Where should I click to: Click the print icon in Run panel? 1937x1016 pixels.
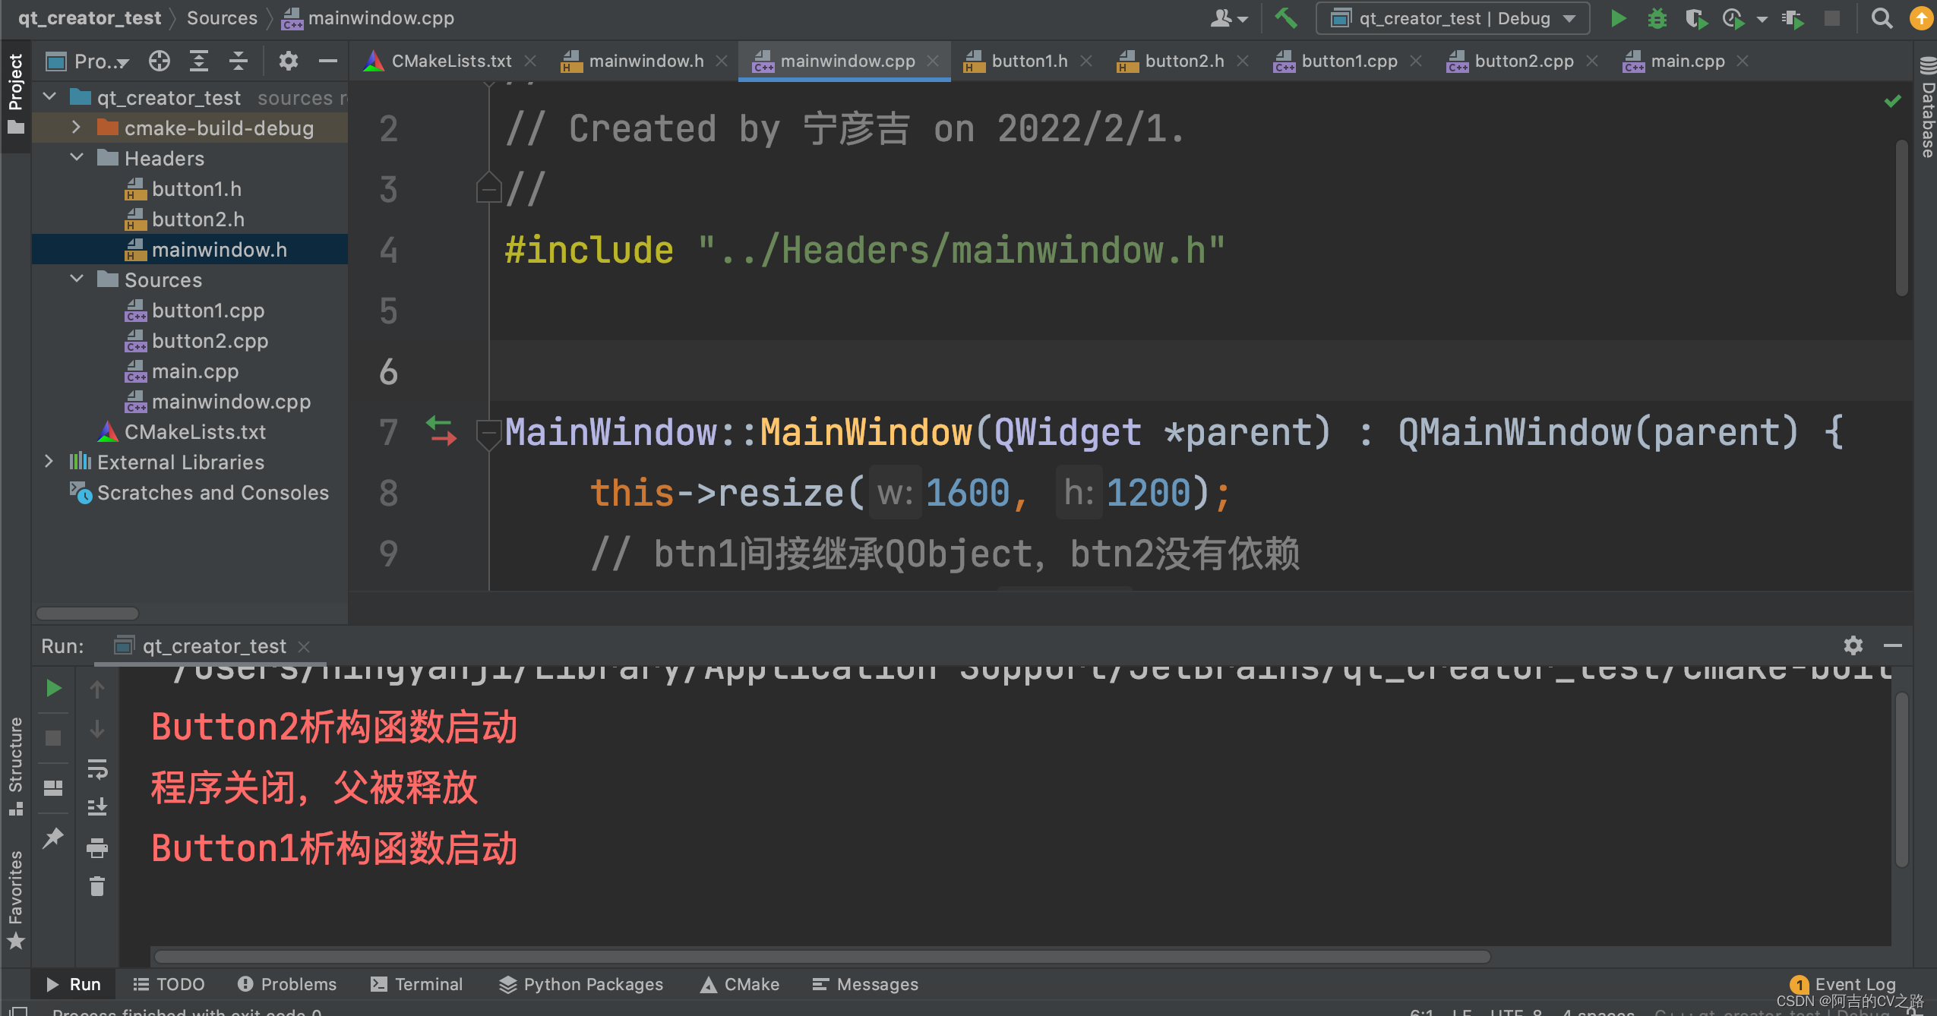click(97, 847)
